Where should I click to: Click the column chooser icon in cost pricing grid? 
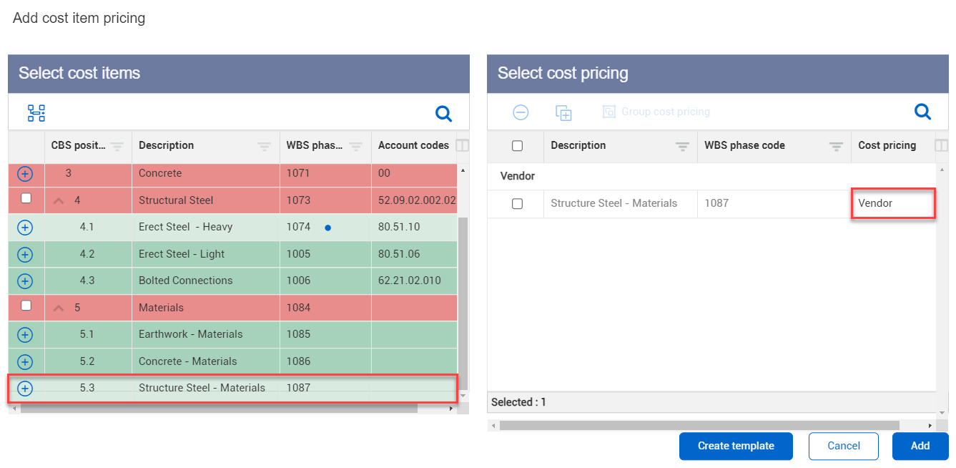[x=942, y=146]
